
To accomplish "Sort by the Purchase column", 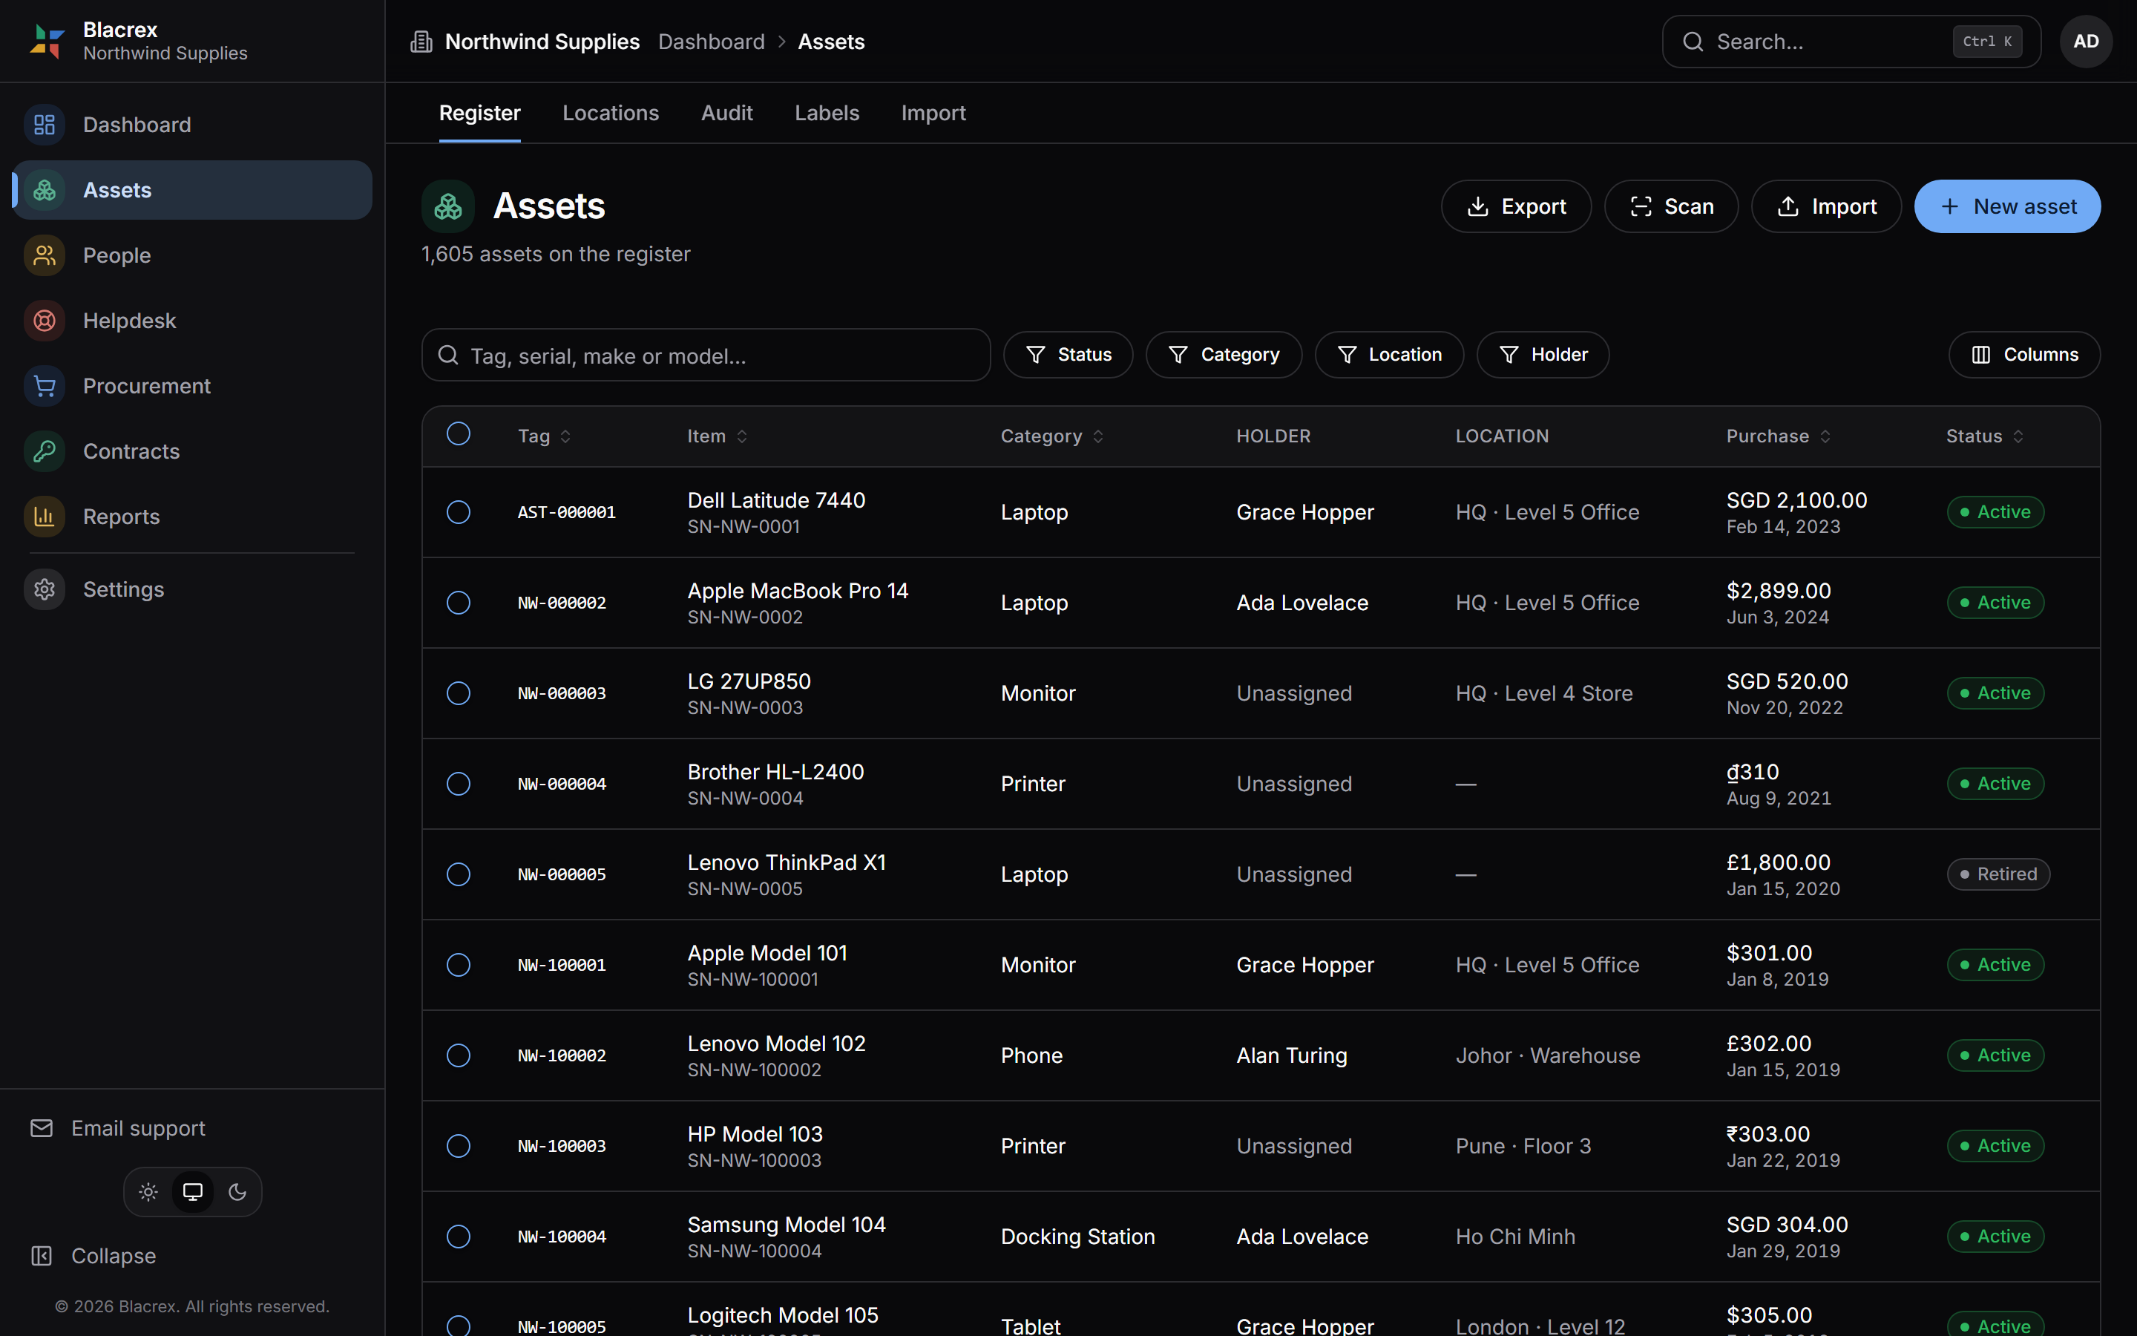I will [1779, 436].
